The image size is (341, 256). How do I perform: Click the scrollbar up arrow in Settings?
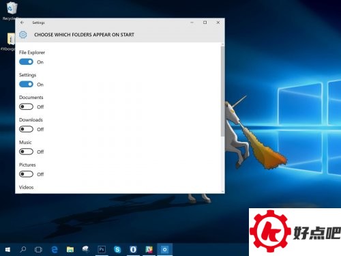pos(222,44)
